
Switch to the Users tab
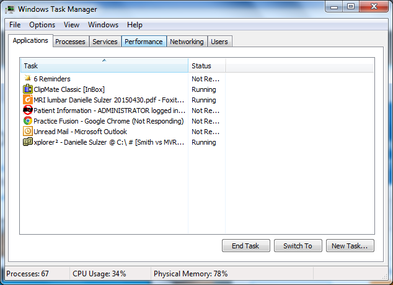[219, 42]
